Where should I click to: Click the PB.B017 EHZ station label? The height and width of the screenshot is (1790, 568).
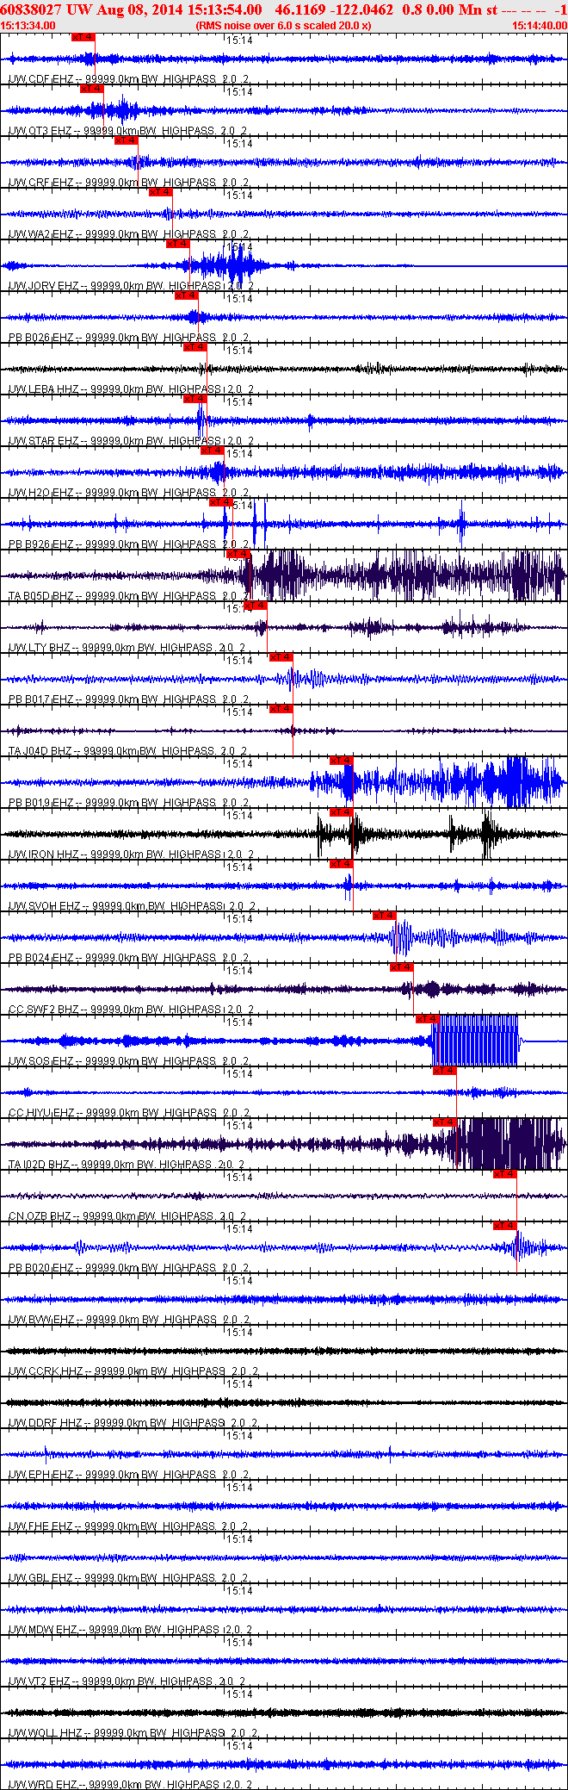click(41, 699)
